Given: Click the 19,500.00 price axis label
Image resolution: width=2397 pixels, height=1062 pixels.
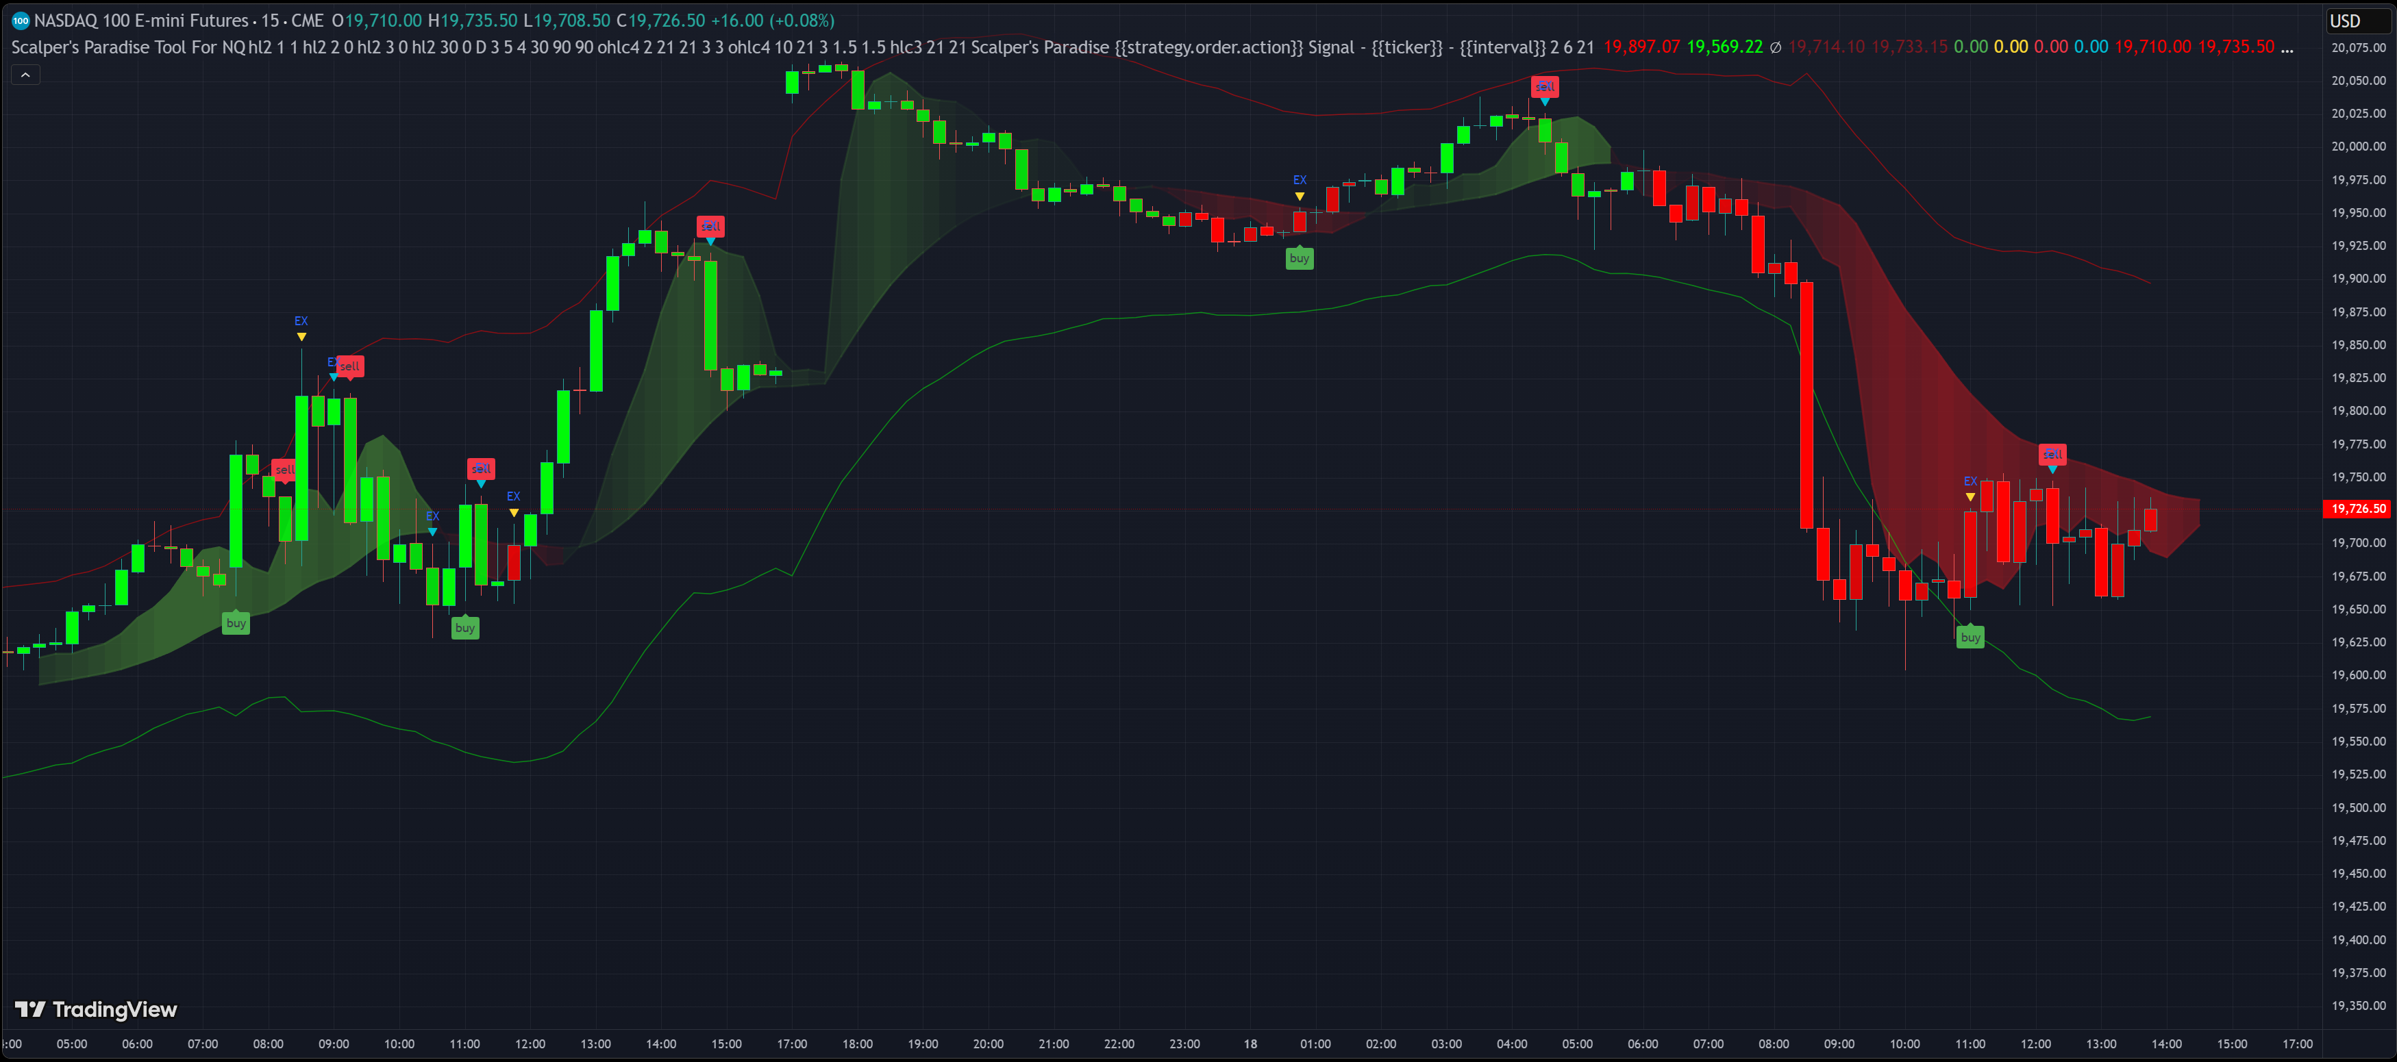Looking at the screenshot, I should (x=2358, y=807).
